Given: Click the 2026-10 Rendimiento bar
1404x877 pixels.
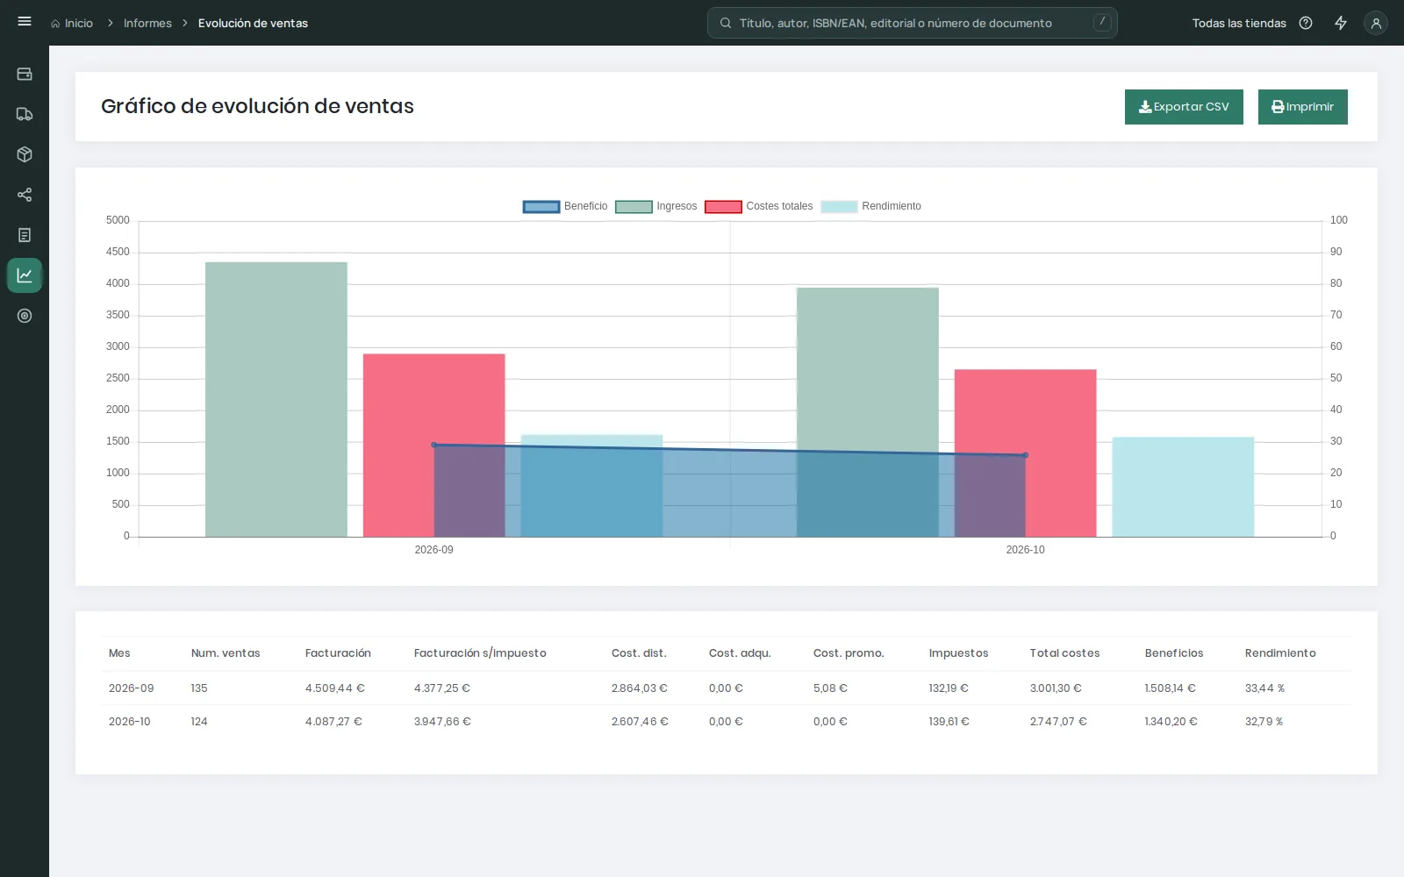Looking at the screenshot, I should pos(1183,487).
